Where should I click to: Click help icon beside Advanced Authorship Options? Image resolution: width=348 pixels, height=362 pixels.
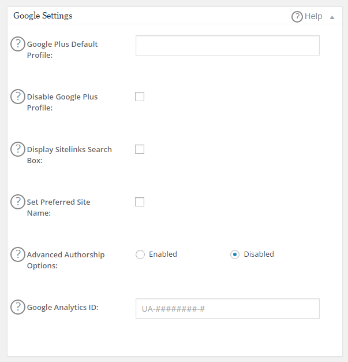click(x=18, y=254)
